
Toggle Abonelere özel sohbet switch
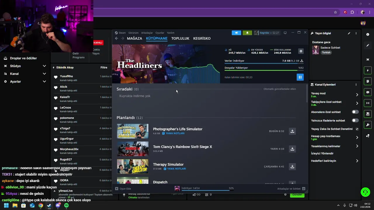(x=355, y=112)
